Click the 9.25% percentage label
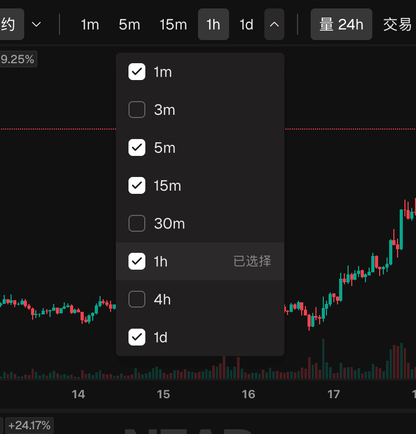This screenshot has height=434, width=416. pos(18,59)
